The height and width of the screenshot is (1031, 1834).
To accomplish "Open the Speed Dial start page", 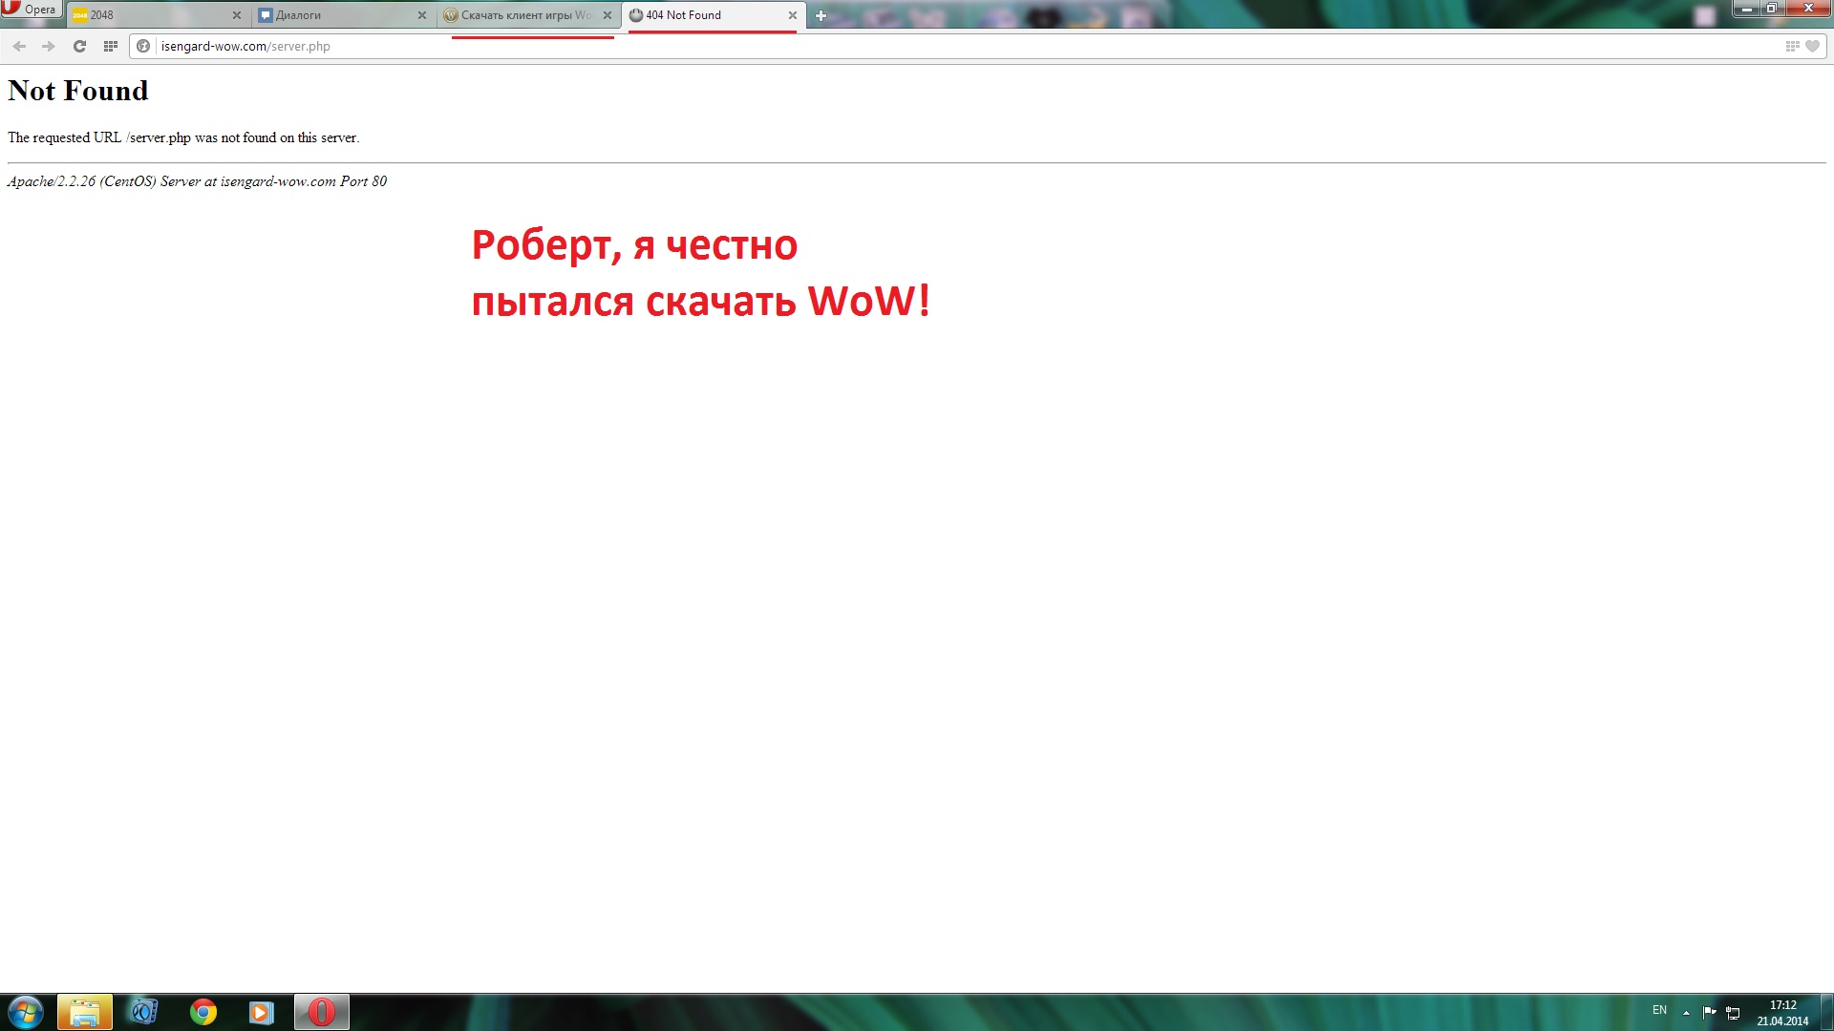I will [x=111, y=46].
